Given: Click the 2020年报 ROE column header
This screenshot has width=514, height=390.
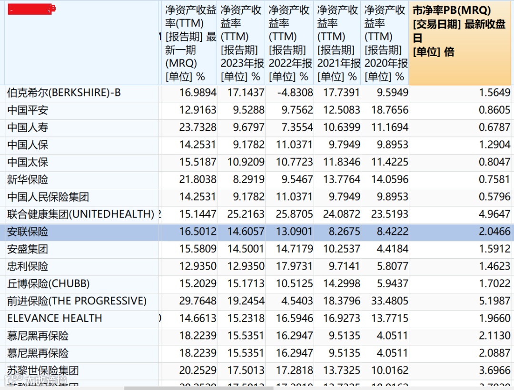Looking at the screenshot, I should (385, 43).
